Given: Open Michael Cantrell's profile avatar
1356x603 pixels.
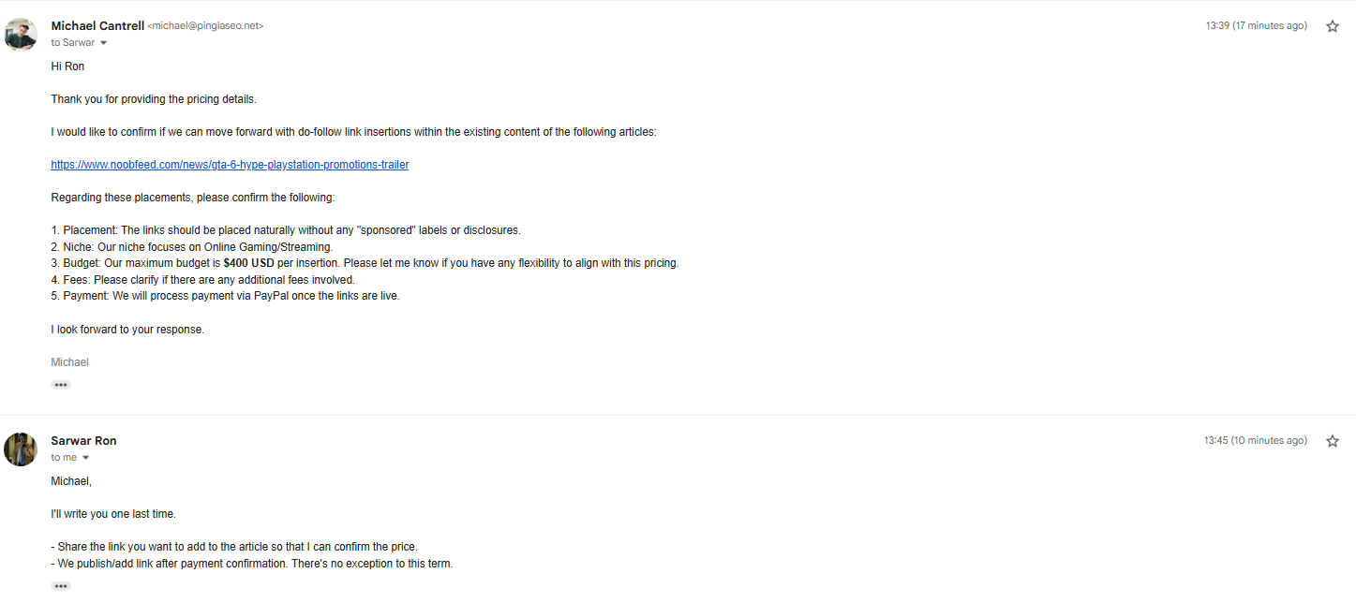Looking at the screenshot, I should pos(21,35).
